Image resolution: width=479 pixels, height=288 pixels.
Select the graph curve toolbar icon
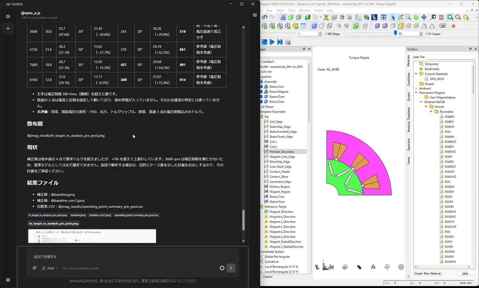tap(359, 17)
